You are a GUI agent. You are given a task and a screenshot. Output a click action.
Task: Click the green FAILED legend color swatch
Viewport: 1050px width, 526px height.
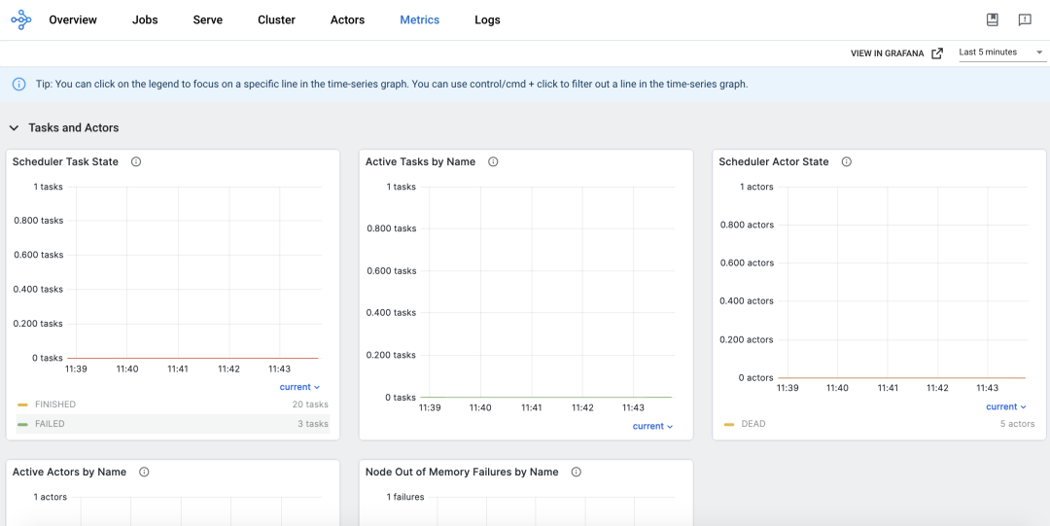click(22, 425)
